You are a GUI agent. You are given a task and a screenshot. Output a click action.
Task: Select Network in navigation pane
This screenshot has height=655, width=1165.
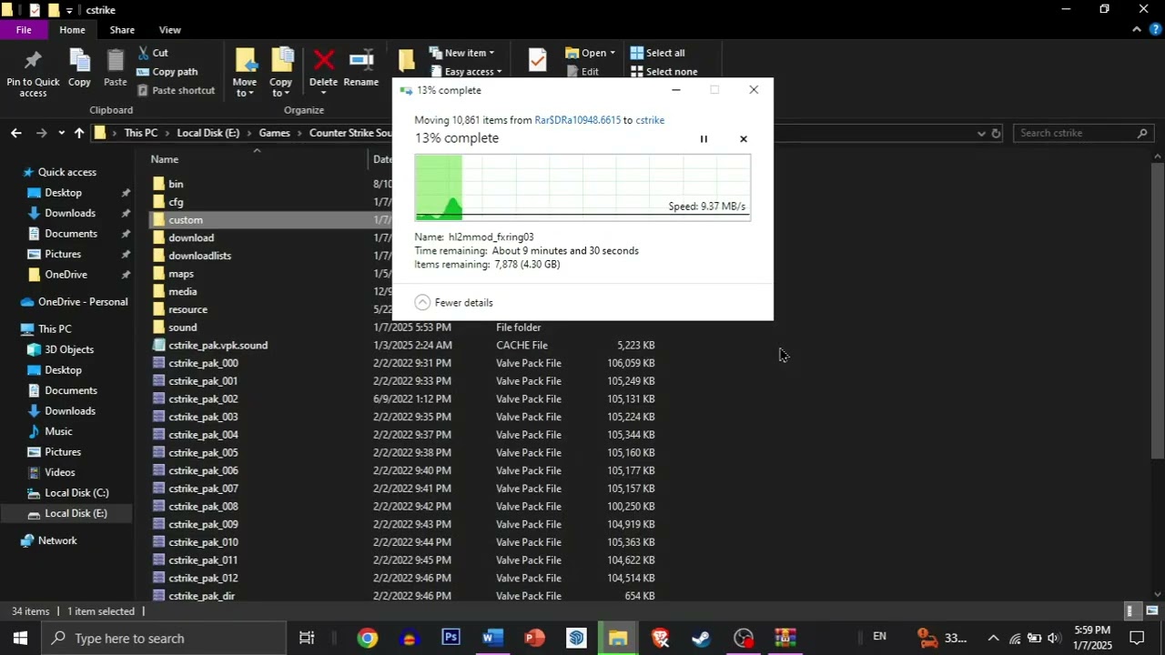tap(57, 540)
